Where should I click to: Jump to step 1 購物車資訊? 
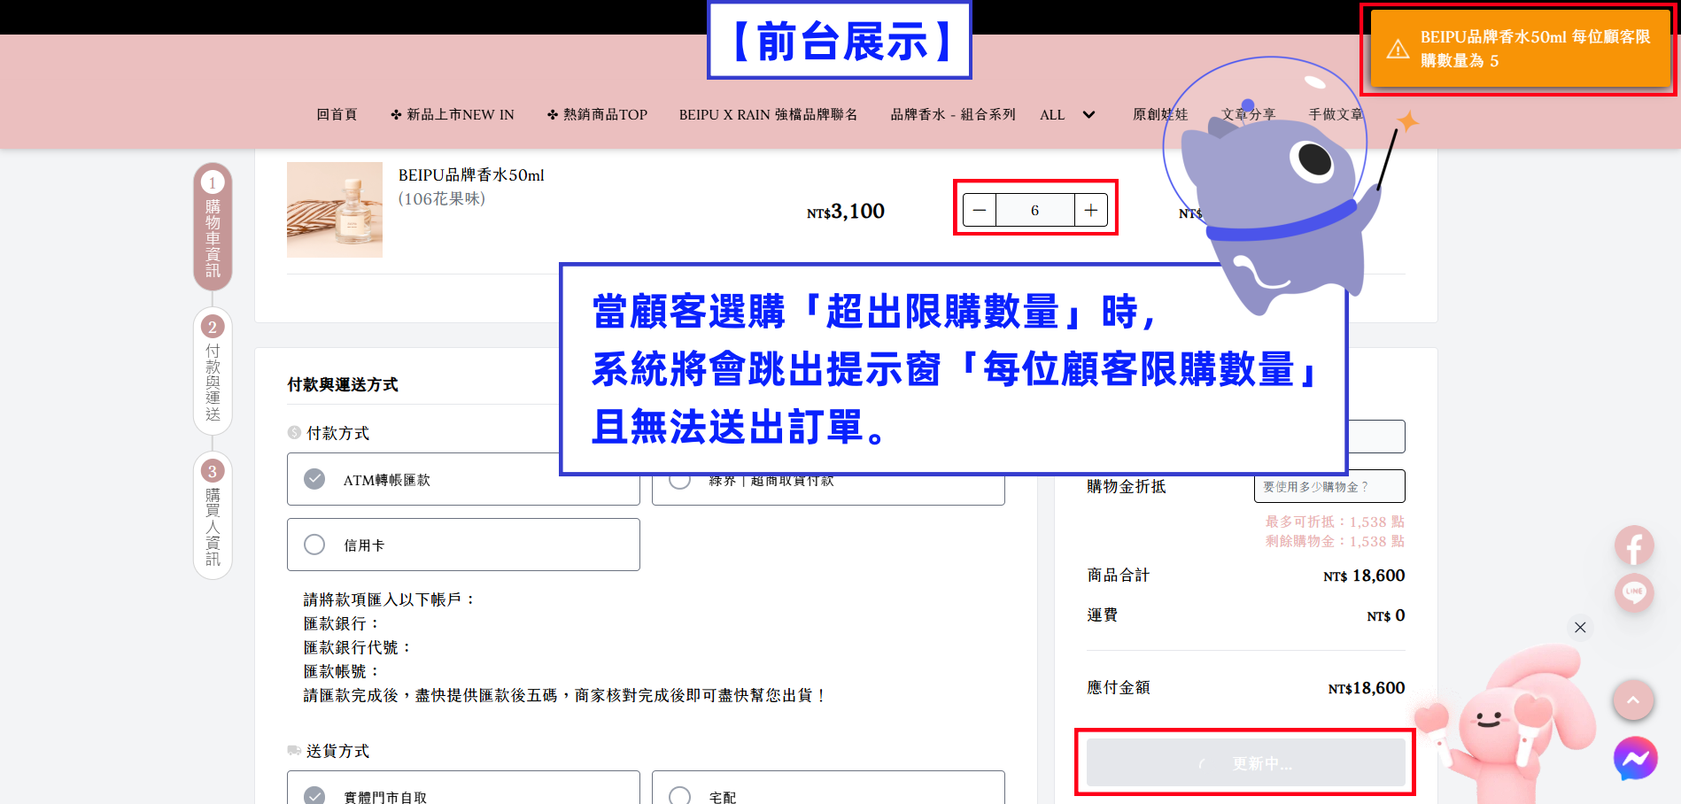[x=213, y=227]
